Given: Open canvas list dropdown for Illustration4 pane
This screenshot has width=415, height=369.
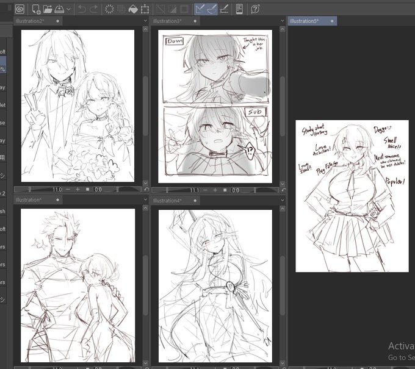Looking at the screenshot, I should (283, 201).
